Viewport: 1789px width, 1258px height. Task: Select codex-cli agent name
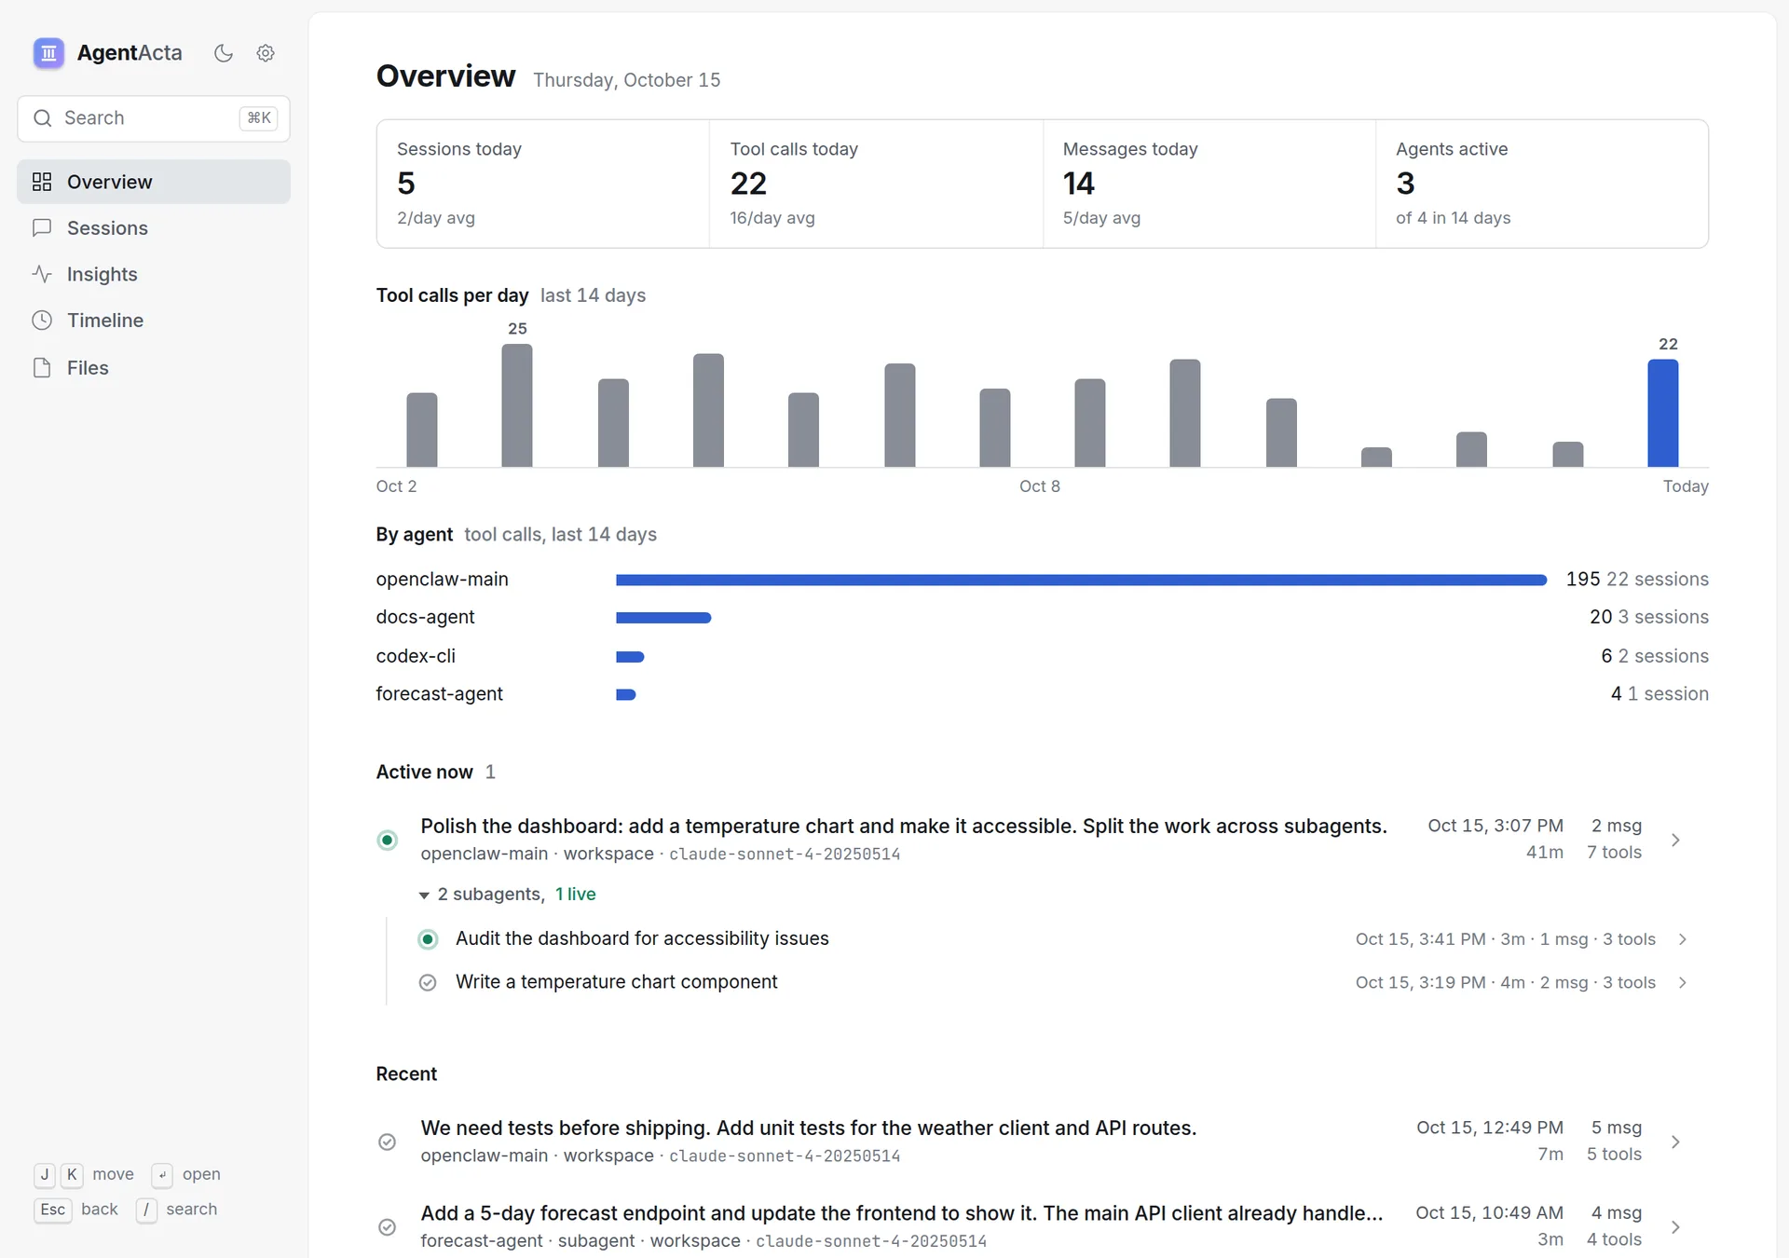tap(416, 657)
